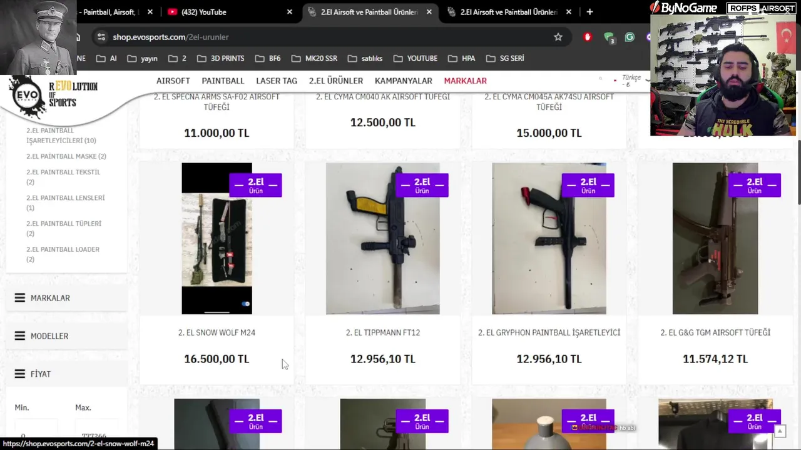This screenshot has height=450, width=801.
Task: Click the 11.574,12 TL price text
Action: tap(715, 359)
